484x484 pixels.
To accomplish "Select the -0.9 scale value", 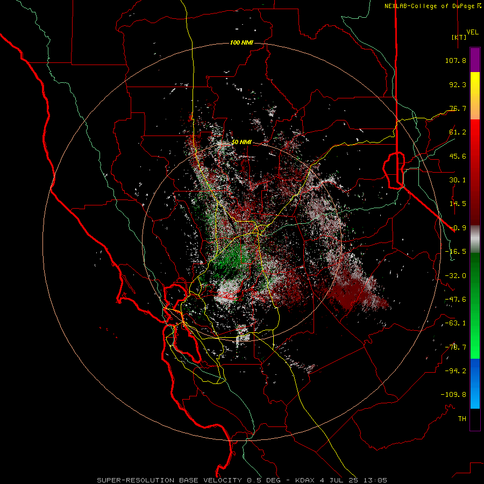I will tap(458, 228).
